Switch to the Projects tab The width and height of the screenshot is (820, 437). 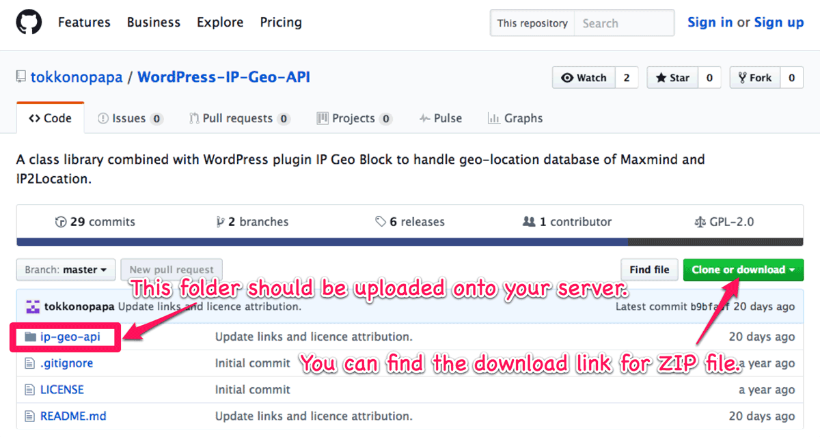354,118
